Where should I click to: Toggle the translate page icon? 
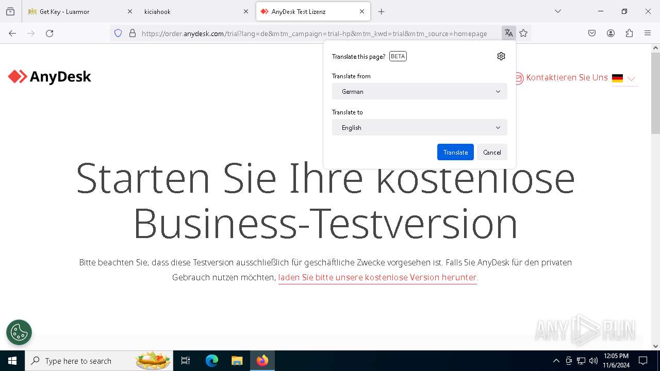[x=509, y=33]
